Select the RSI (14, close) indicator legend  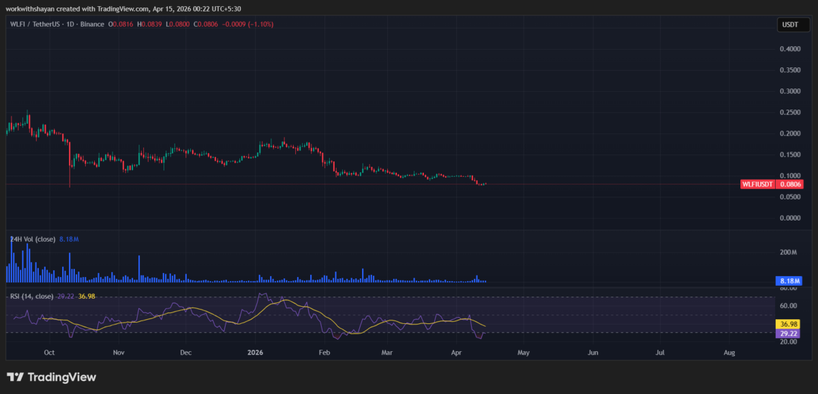(x=31, y=297)
